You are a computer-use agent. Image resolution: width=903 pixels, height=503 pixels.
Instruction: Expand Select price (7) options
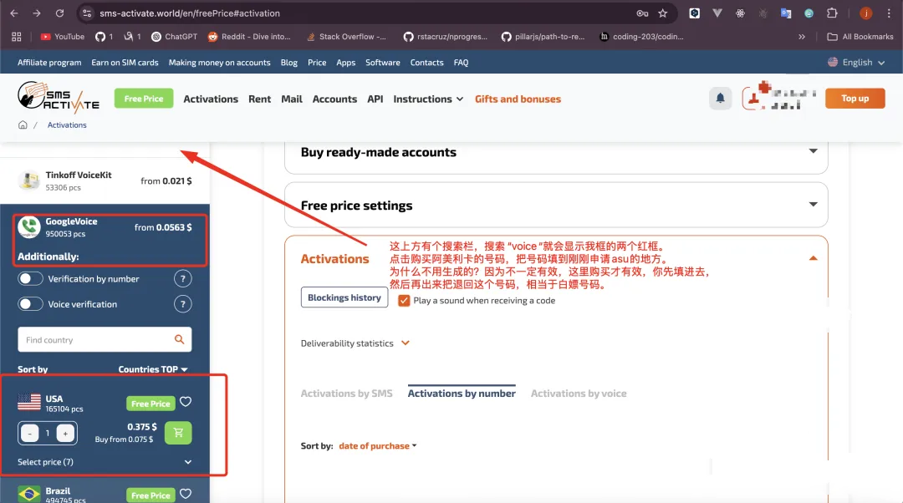point(105,462)
